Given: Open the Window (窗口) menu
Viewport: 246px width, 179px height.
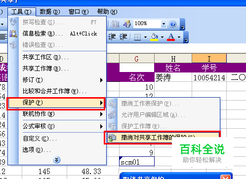Looking at the screenshot, I should (x=79, y=12).
